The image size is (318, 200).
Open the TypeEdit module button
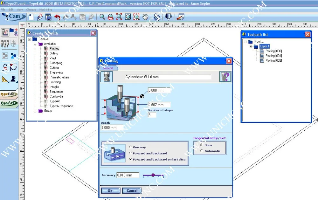[x=9, y=94]
